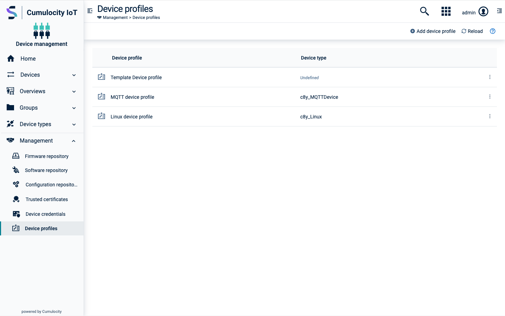Click the Linux device profile row icon

point(101,116)
